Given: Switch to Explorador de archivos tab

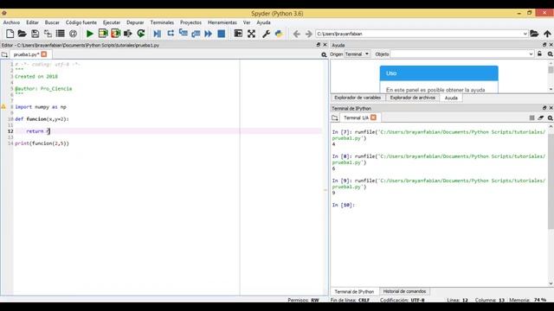Looking at the screenshot, I should click(412, 98).
